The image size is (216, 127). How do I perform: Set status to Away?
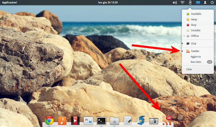click(198, 19)
